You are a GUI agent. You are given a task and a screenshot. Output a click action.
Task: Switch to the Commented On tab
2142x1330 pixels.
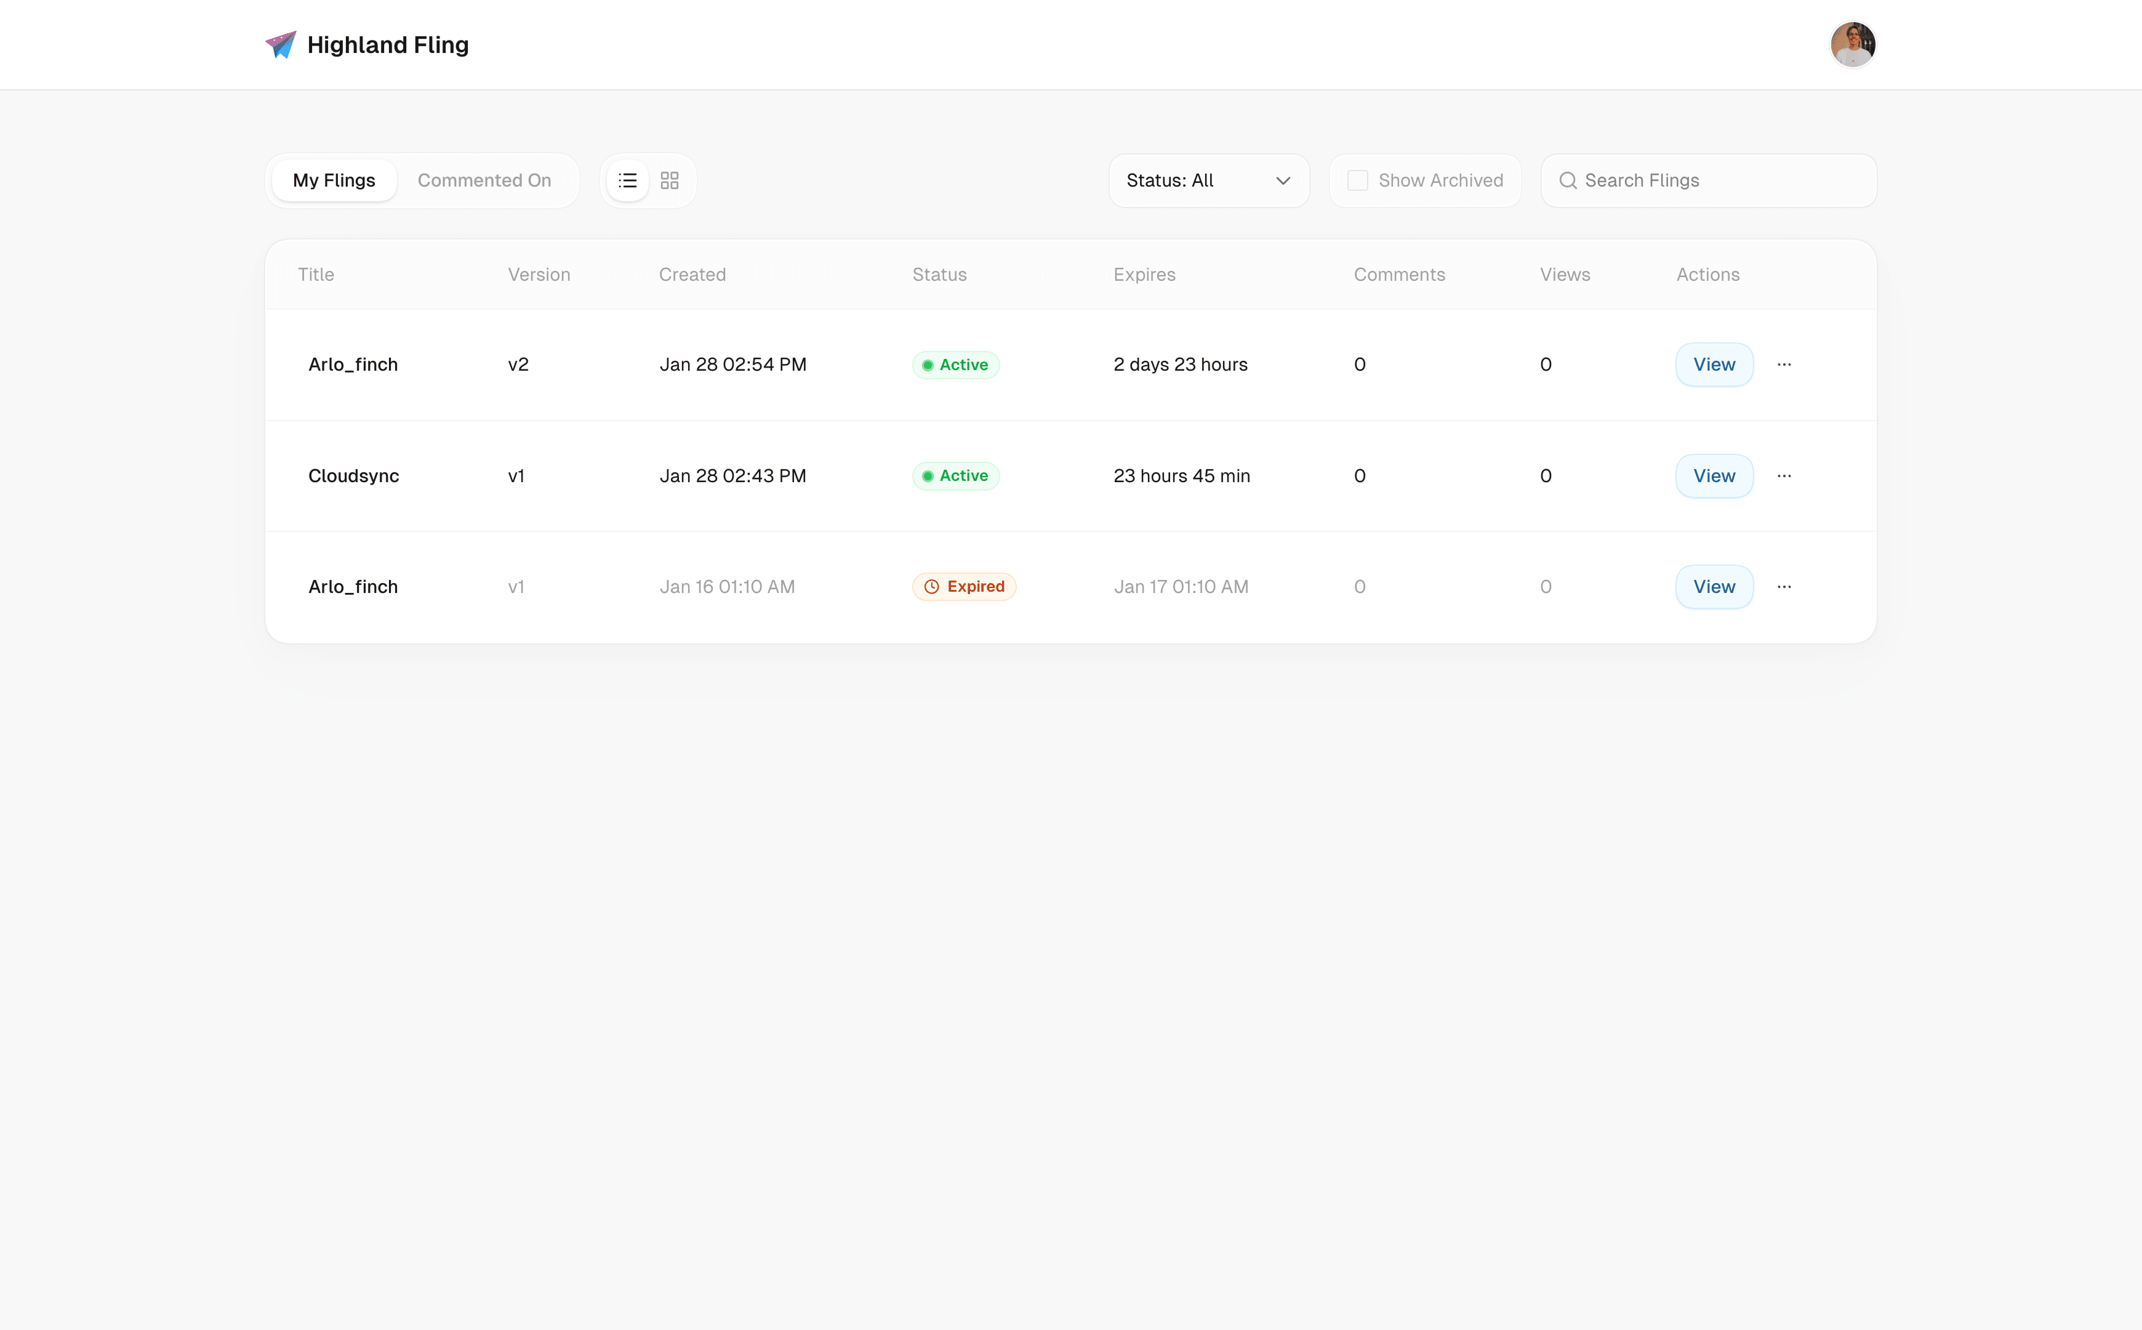(x=484, y=180)
